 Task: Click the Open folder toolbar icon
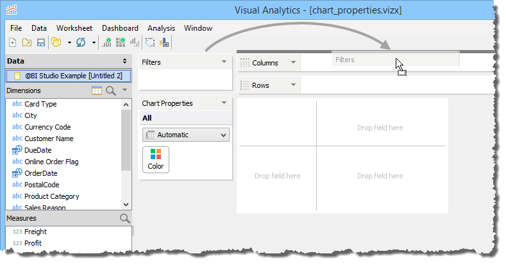click(x=27, y=43)
